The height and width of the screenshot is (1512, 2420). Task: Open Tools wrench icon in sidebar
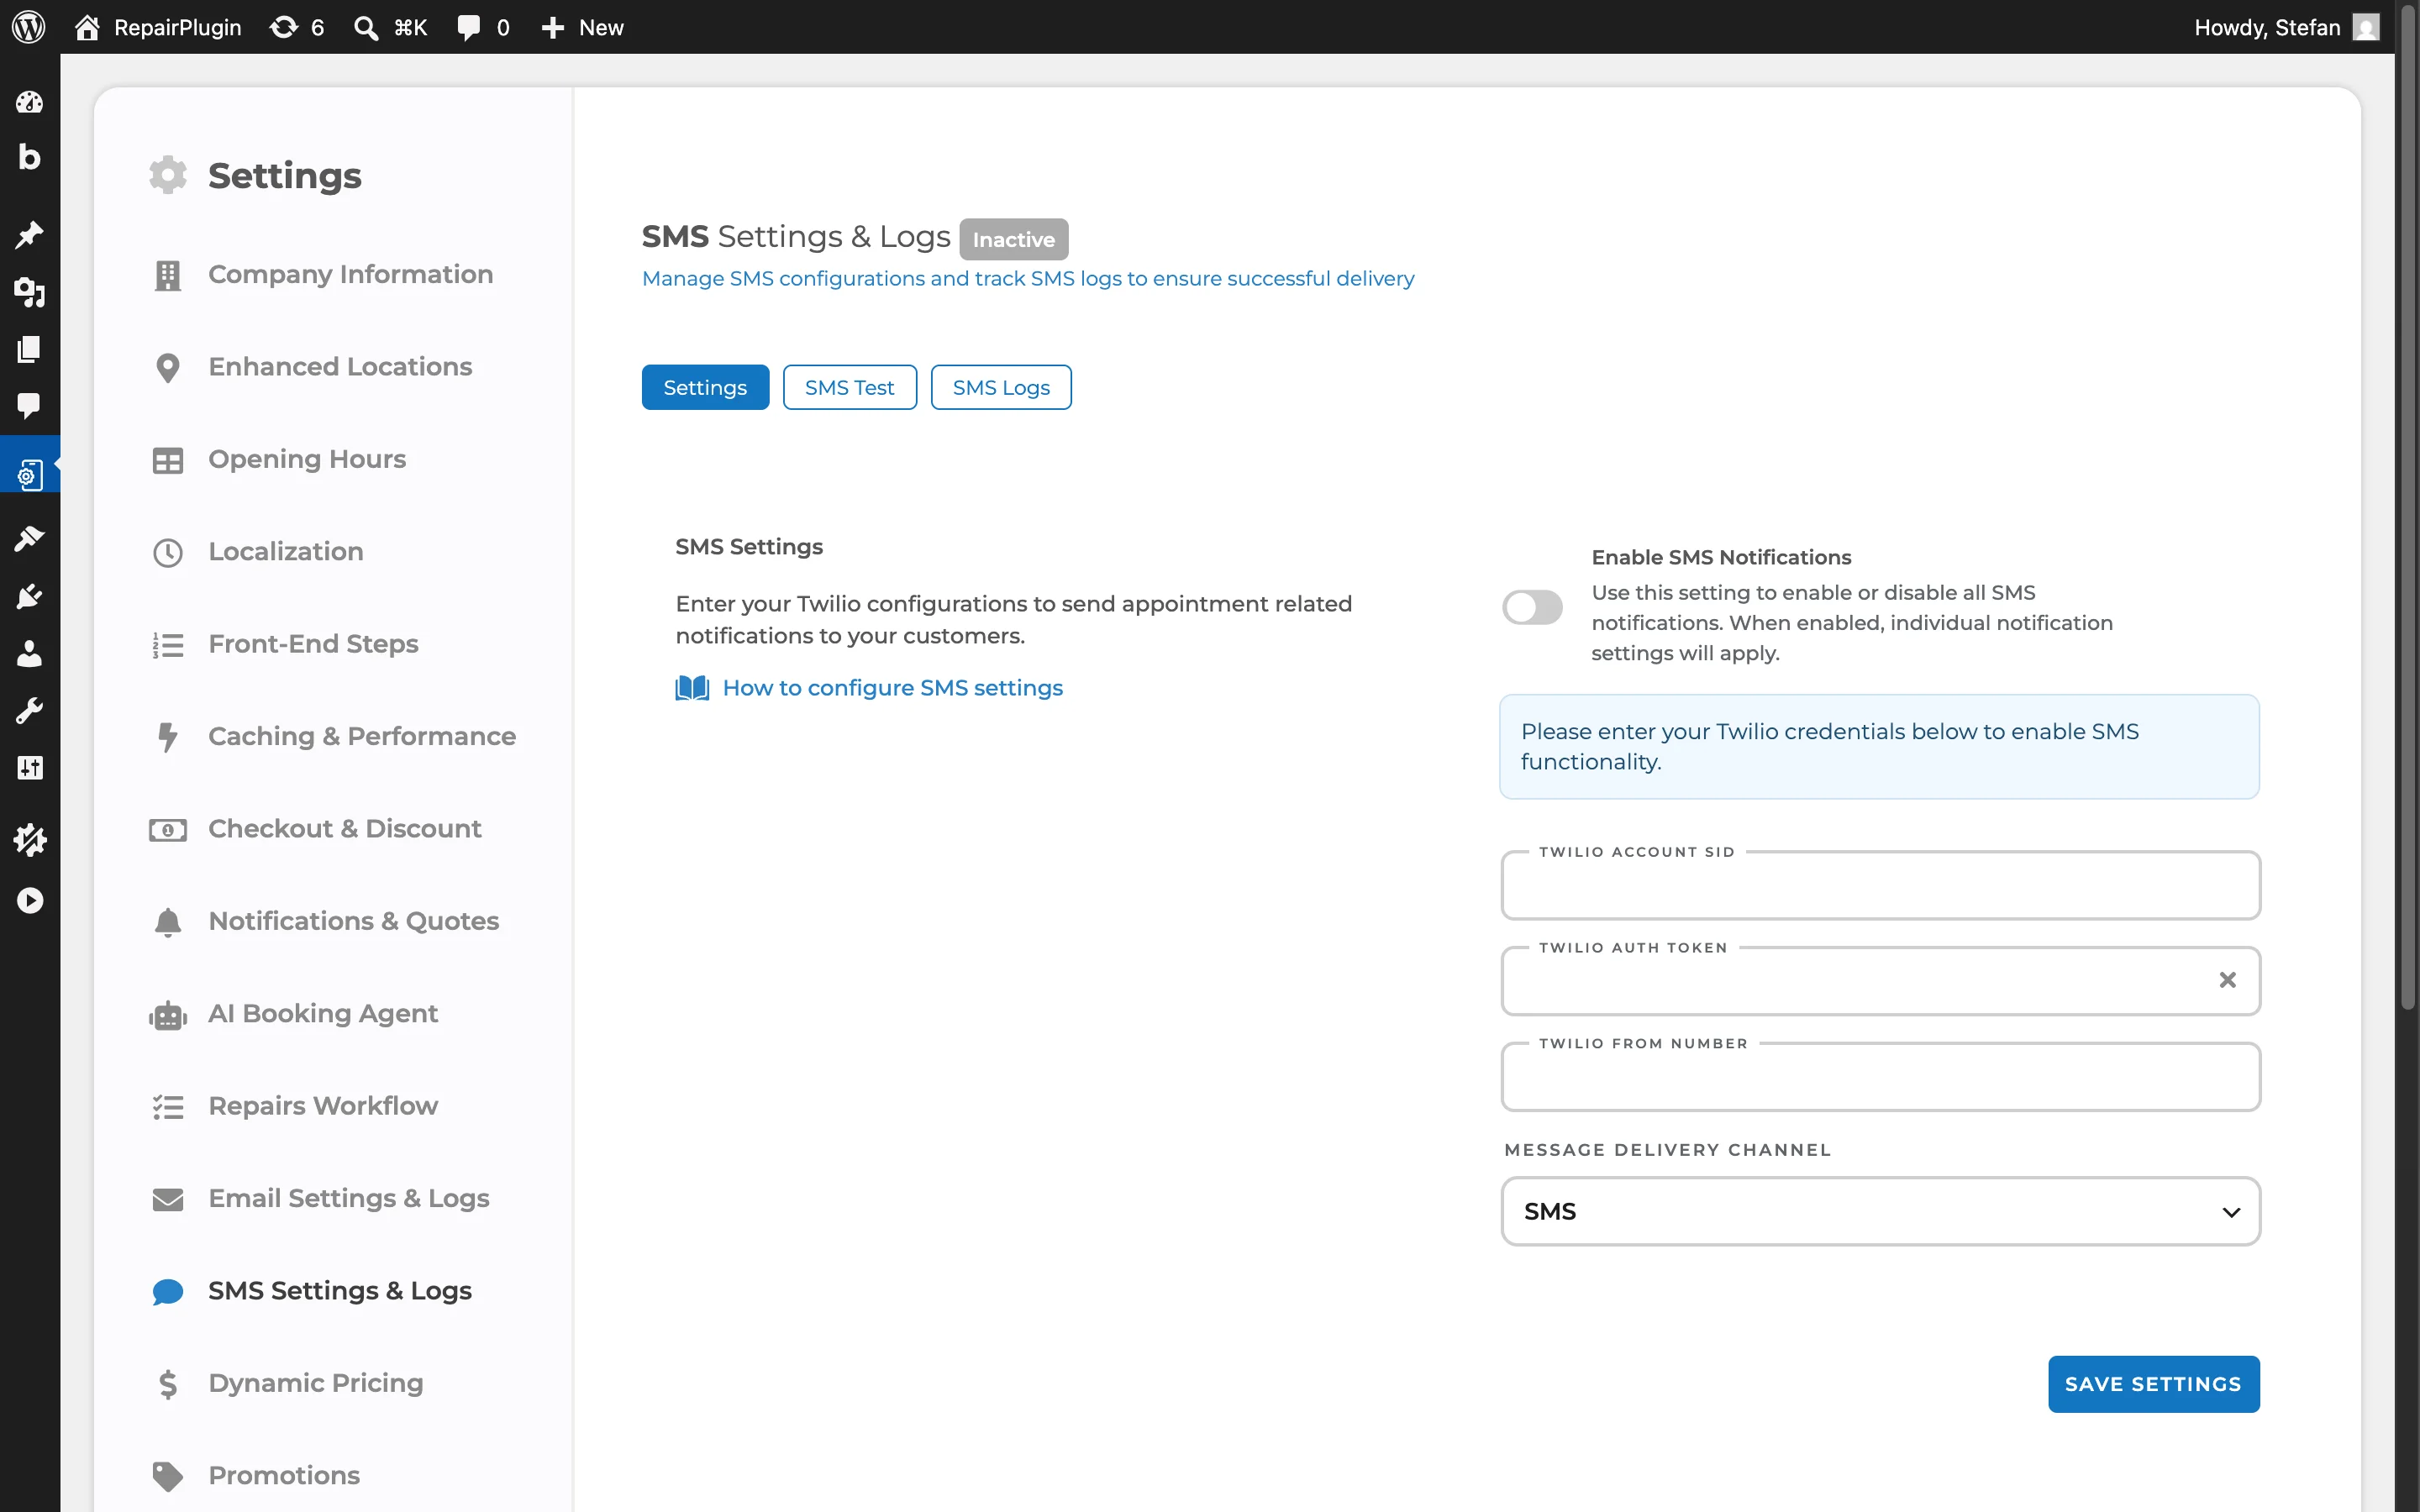[x=29, y=711]
